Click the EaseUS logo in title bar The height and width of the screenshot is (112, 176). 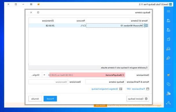click(x=171, y=4)
